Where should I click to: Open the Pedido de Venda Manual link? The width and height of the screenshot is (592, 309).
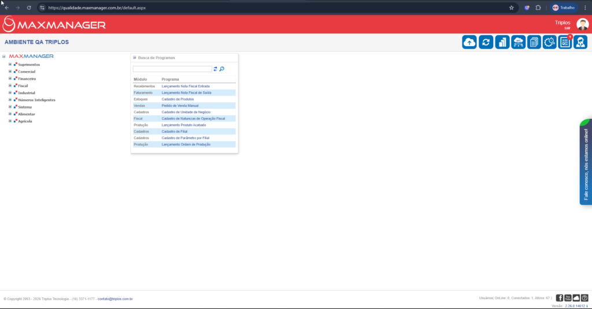180,106
